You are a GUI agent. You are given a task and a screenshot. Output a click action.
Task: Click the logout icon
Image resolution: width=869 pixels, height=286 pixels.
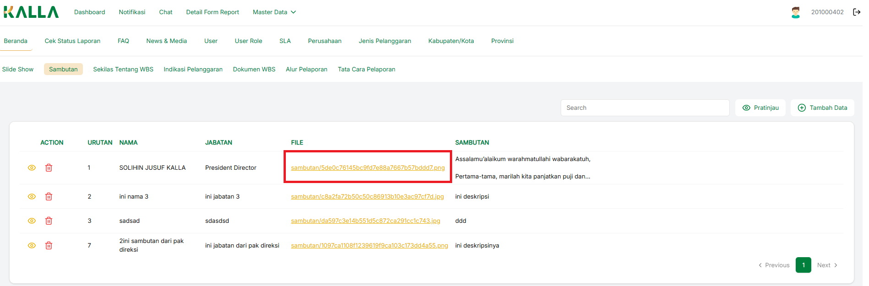[856, 12]
